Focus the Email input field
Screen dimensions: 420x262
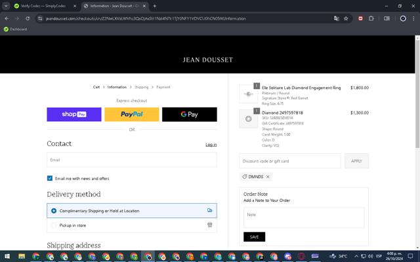click(132, 160)
